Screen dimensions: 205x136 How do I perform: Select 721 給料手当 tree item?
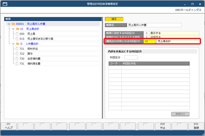pyautogui.click(x=57, y=49)
